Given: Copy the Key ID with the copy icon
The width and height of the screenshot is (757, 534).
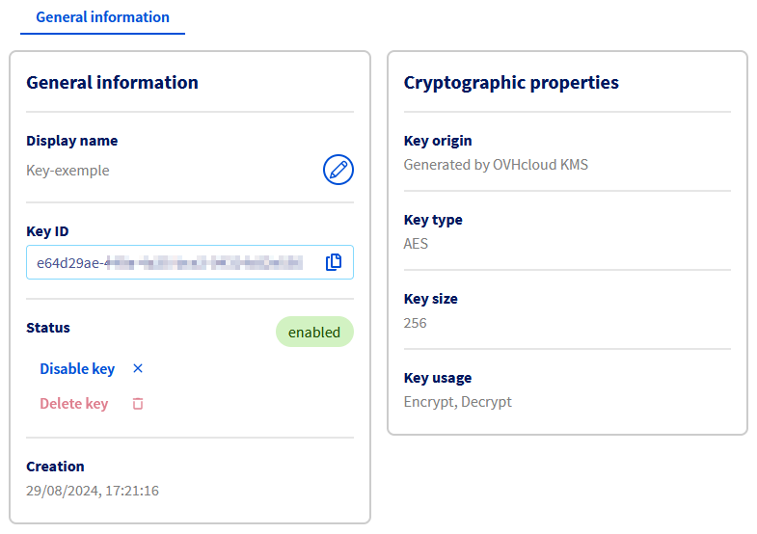Looking at the screenshot, I should pyautogui.click(x=334, y=262).
